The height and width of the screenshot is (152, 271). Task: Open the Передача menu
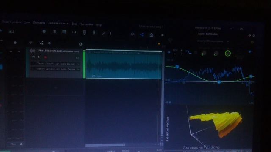39,23
